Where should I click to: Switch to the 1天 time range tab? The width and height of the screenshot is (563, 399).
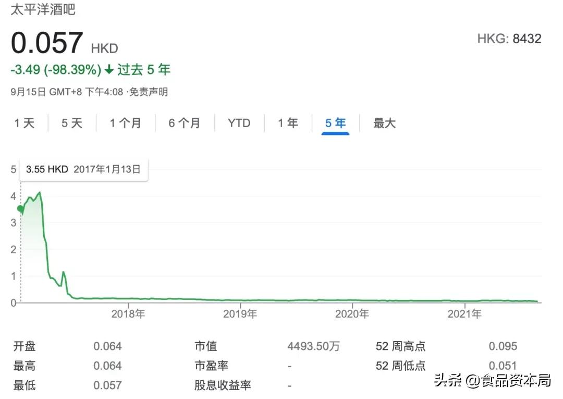pos(24,123)
